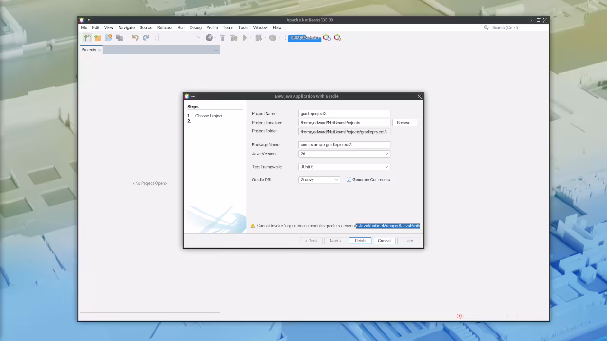Click the Undo arrow icon

pos(136,38)
